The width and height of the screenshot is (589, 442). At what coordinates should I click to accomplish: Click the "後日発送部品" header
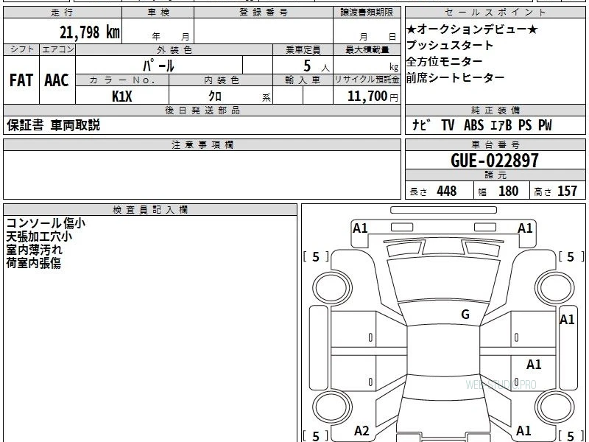tap(202, 110)
